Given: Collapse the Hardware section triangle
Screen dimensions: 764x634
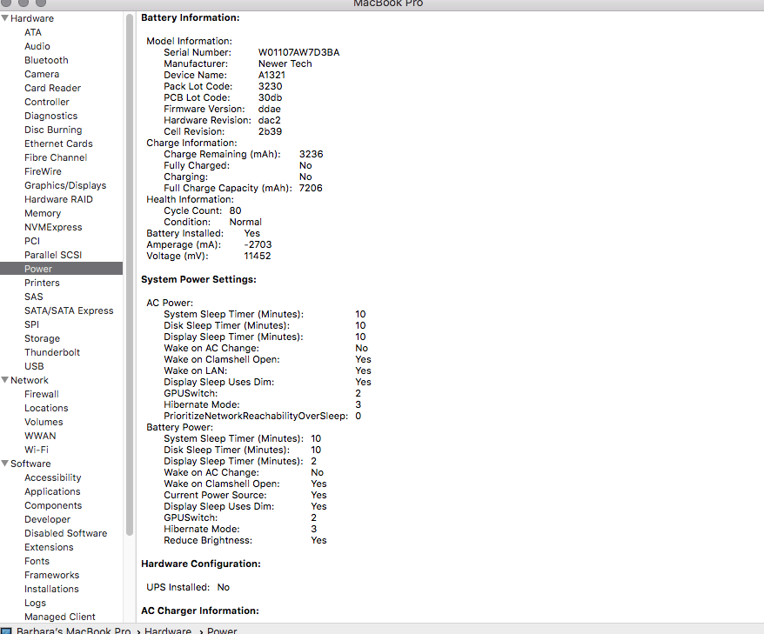Looking at the screenshot, I should pyautogui.click(x=5, y=18).
